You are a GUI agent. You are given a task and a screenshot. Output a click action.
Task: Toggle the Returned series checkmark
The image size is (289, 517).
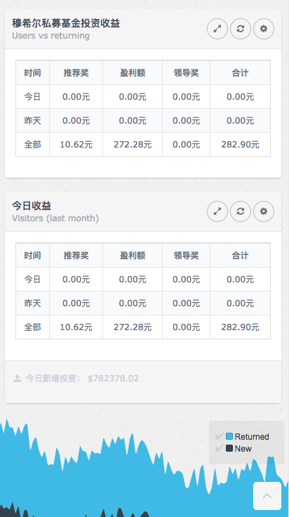(x=219, y=436)
